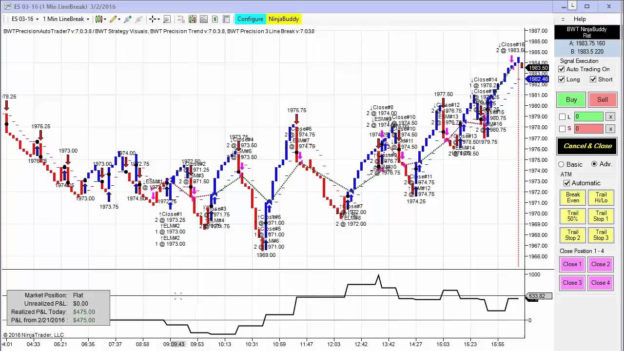The width and height of the screenshot is (624, 351).
Task: Click the Trail Stop 3 button
Action: point(601,235)
